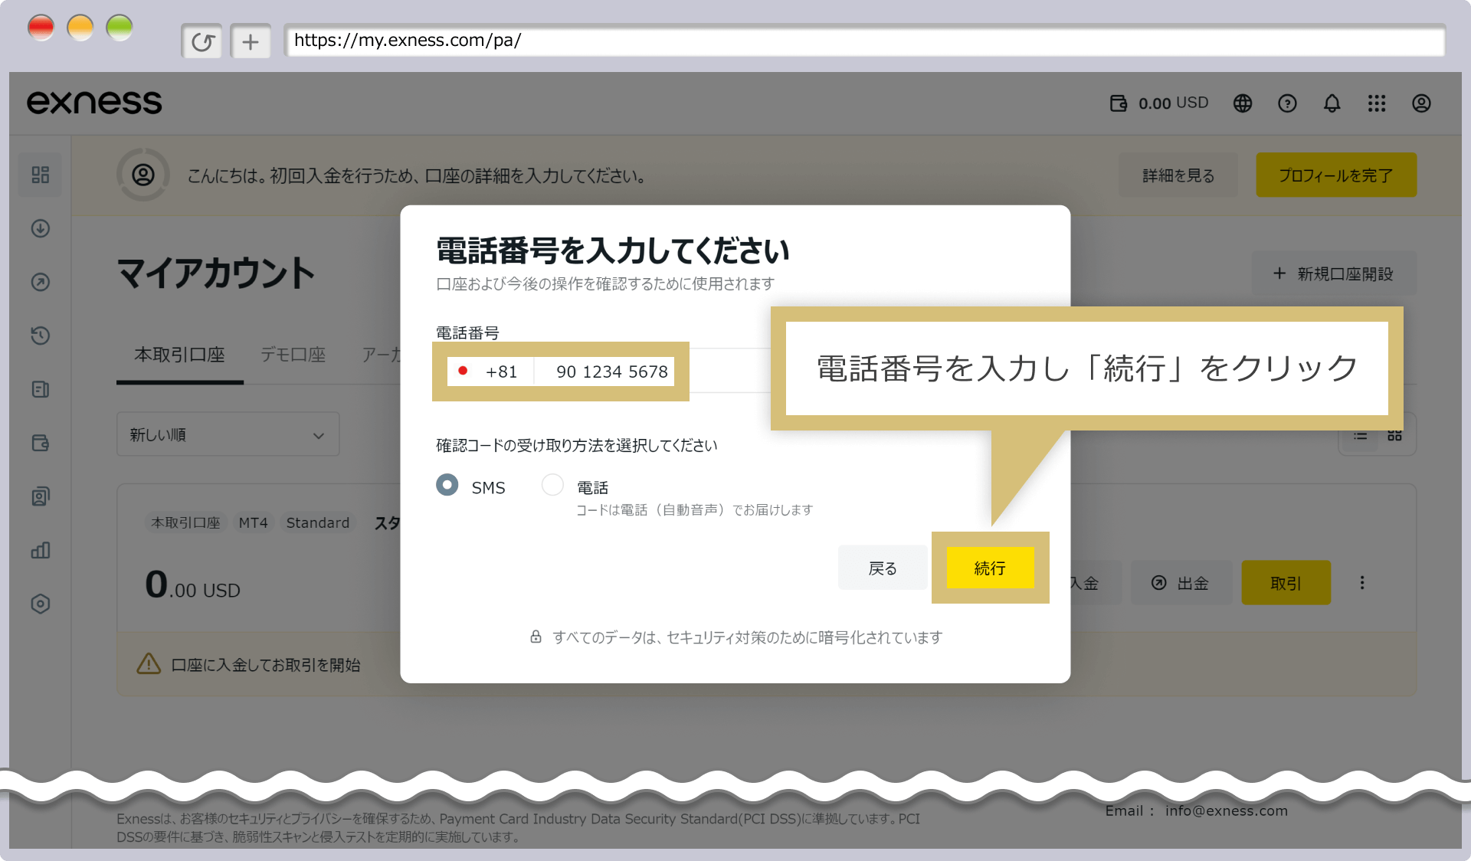Switch to the 本取引口座 tab
The image size is (1471, 861).
tap(179, 355)
